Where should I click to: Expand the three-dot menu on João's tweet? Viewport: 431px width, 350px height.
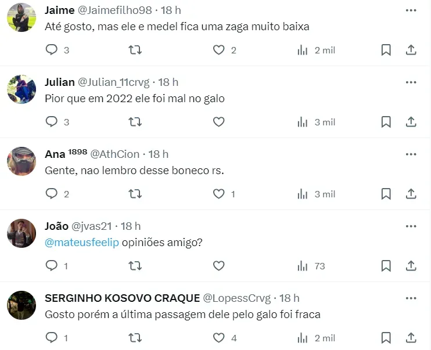point(411,226)
